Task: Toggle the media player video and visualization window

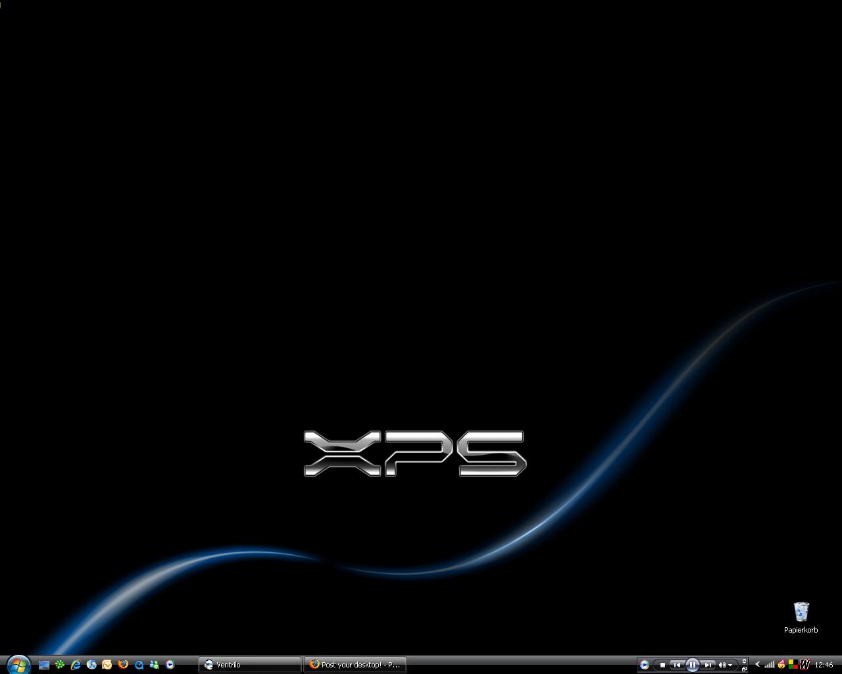Action: click(744, 661)
